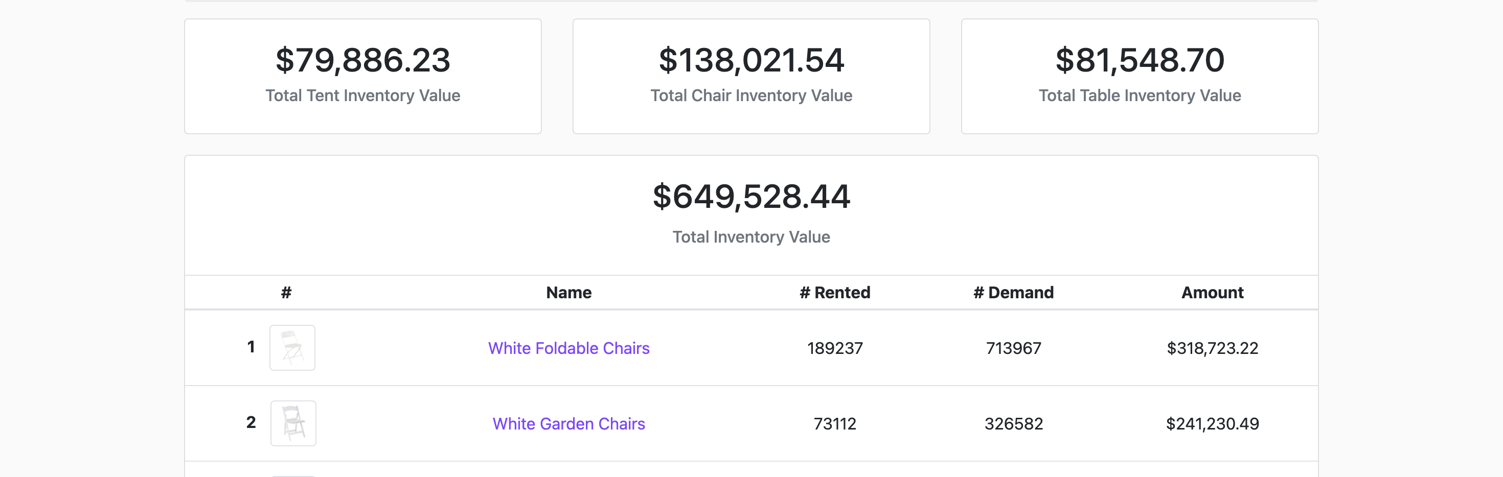Click the White Foldable Chairs thumbnail image
The width and height of the screenshot is (1503, 477).
(292, 348)
